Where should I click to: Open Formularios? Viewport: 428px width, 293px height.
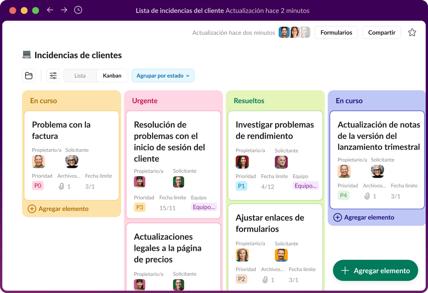pyautogui.click(x=336, y=32)
